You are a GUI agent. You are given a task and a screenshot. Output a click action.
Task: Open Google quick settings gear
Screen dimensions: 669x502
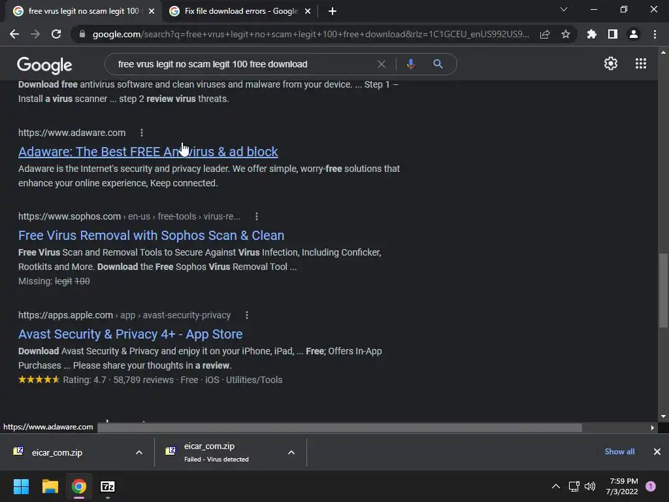[611, 63]
